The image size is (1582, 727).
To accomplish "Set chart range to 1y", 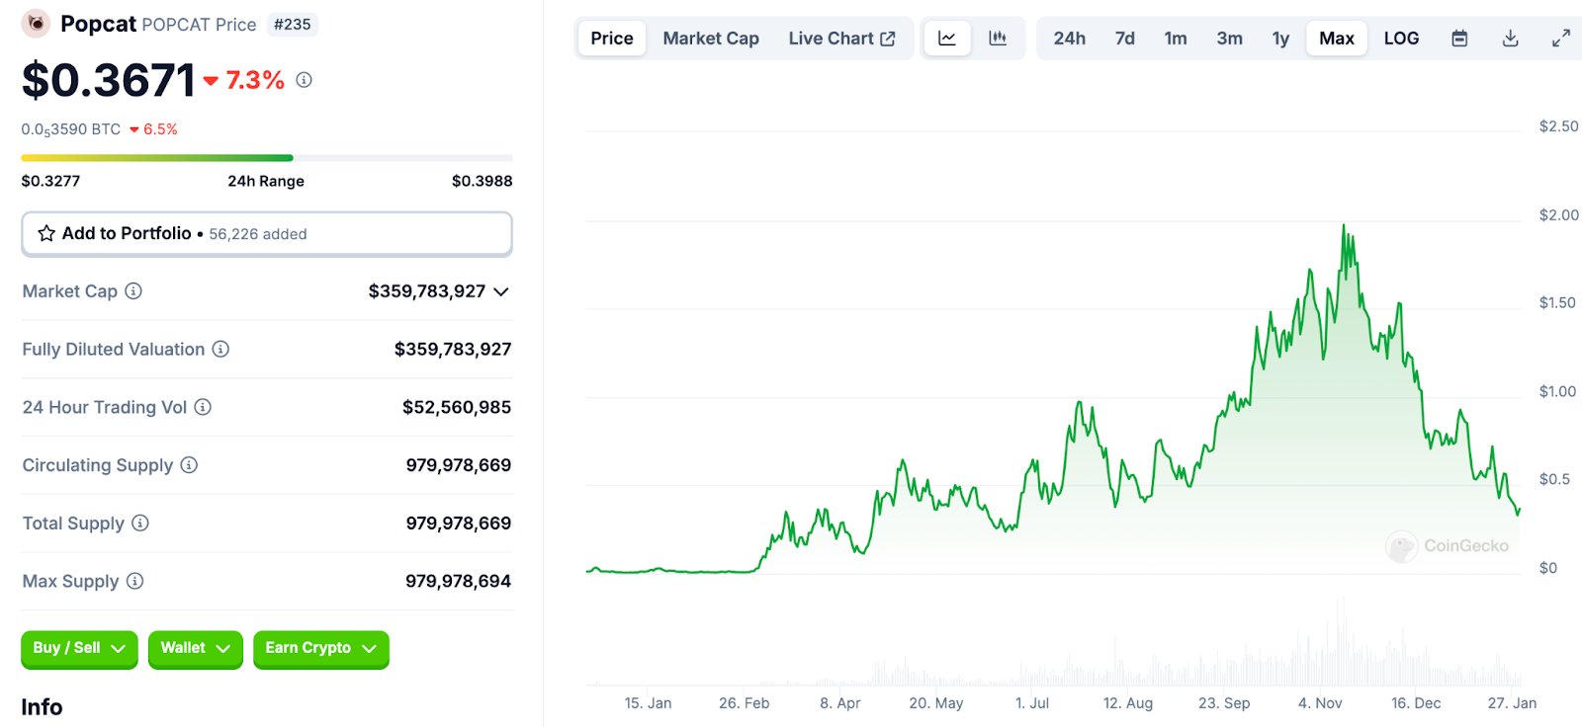I will (x=1280, y=39).
